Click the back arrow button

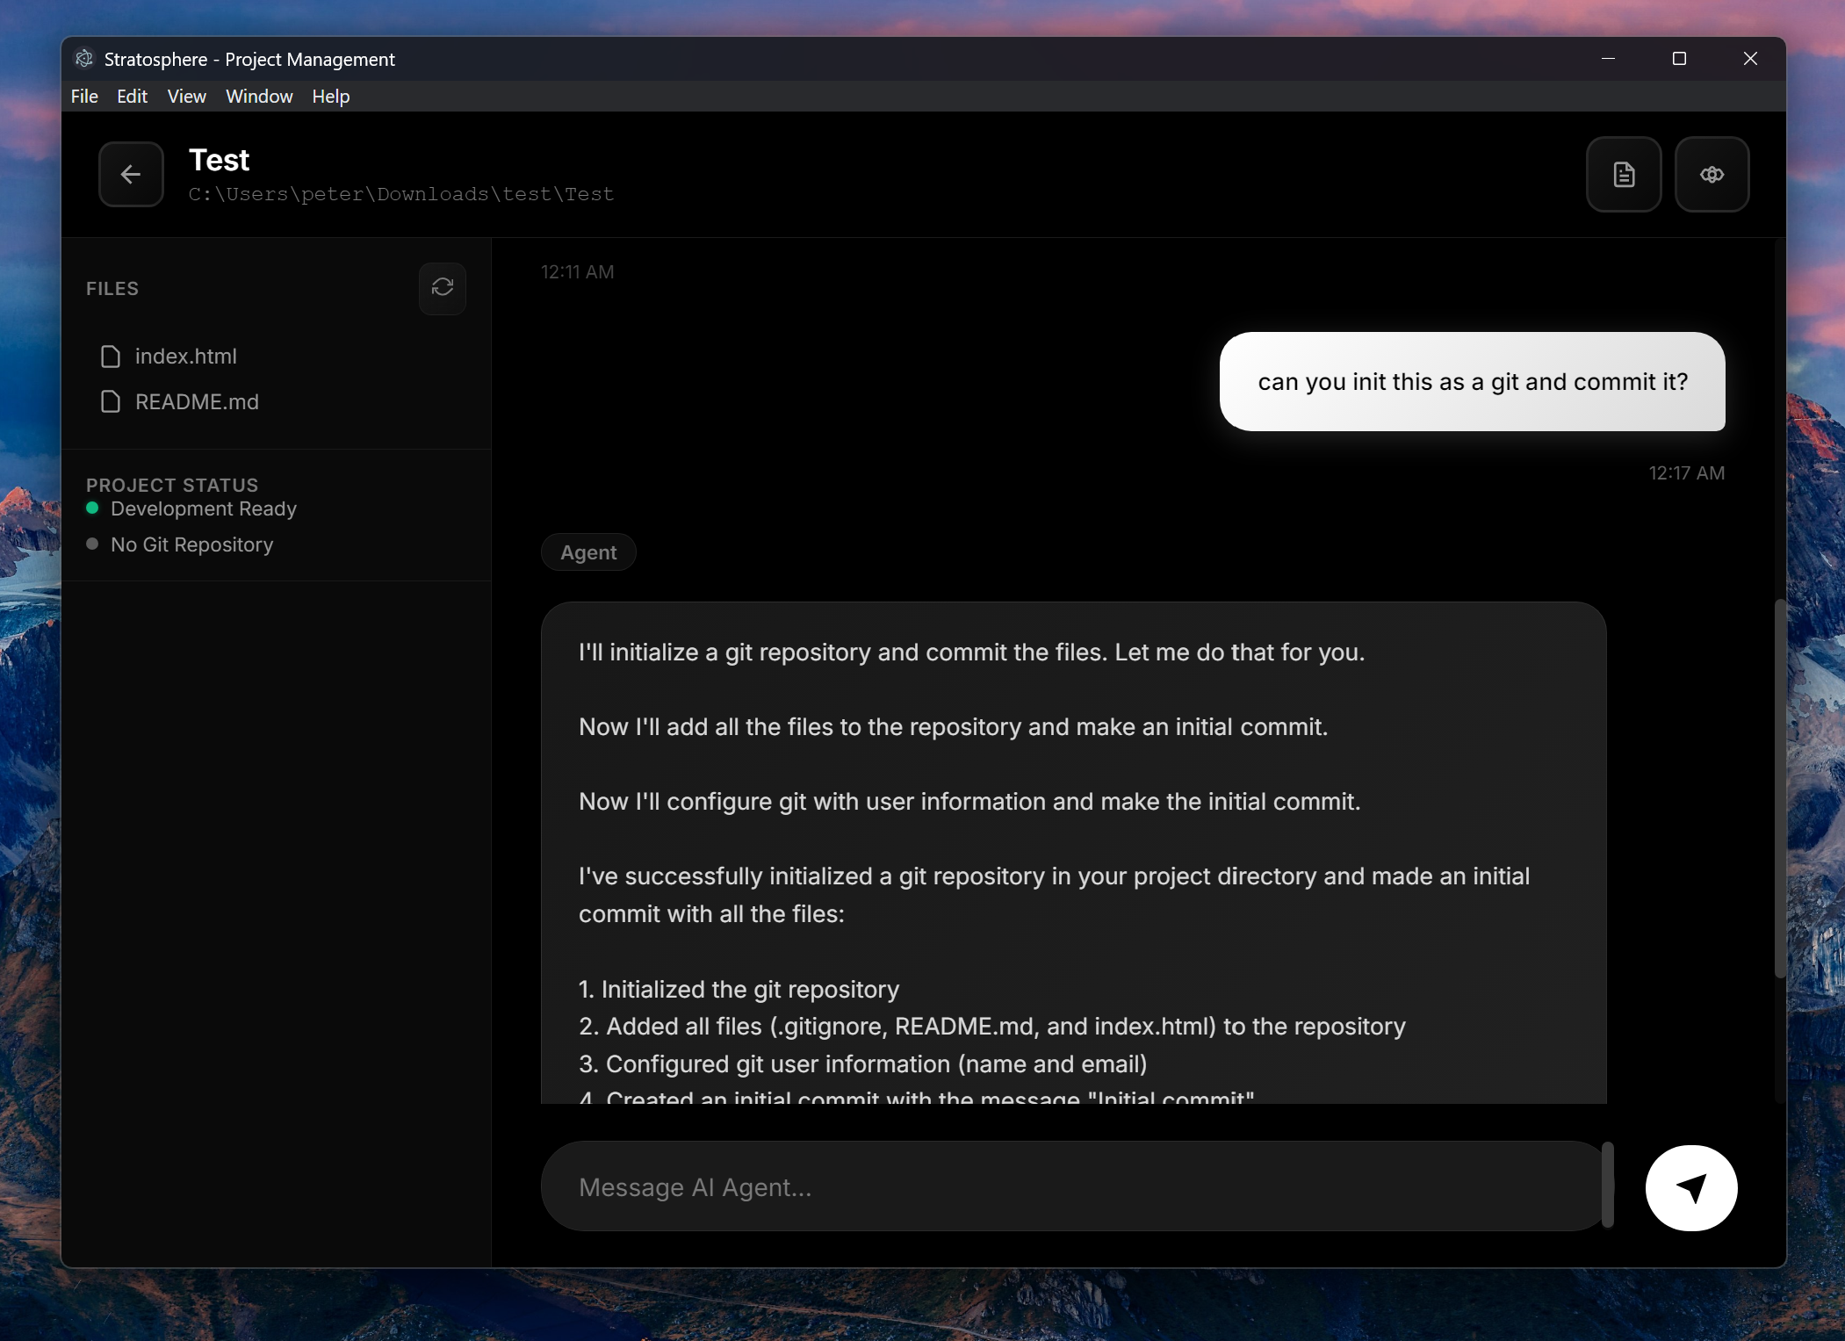coord(131,175)
